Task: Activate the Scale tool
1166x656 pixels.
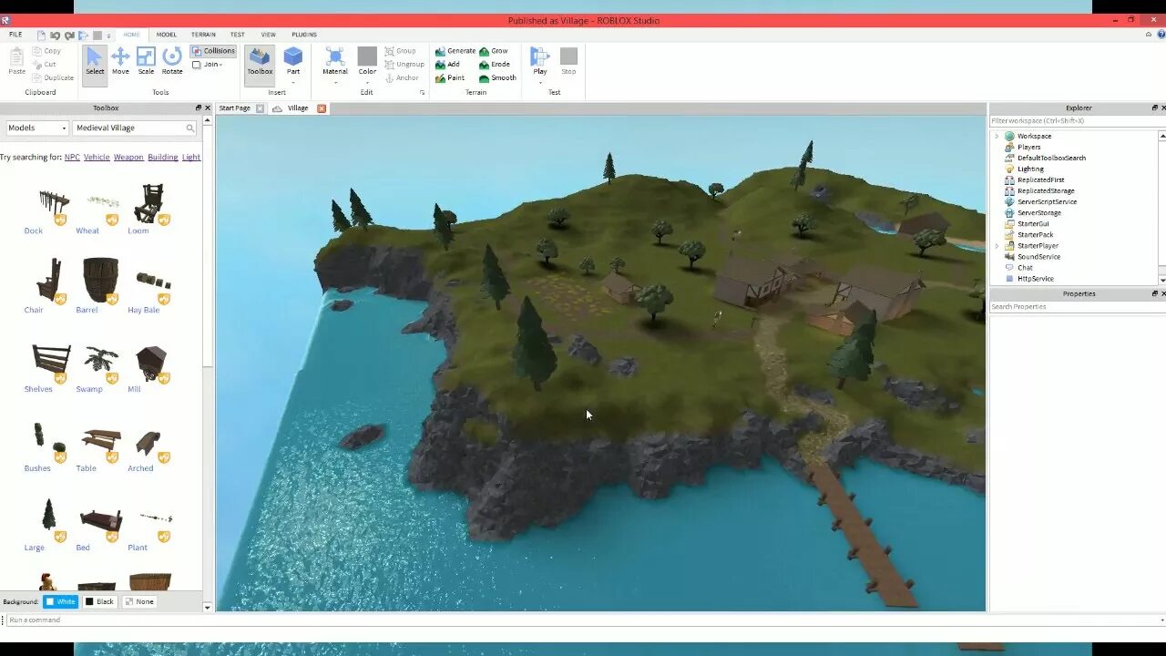Action: (146, 62)
